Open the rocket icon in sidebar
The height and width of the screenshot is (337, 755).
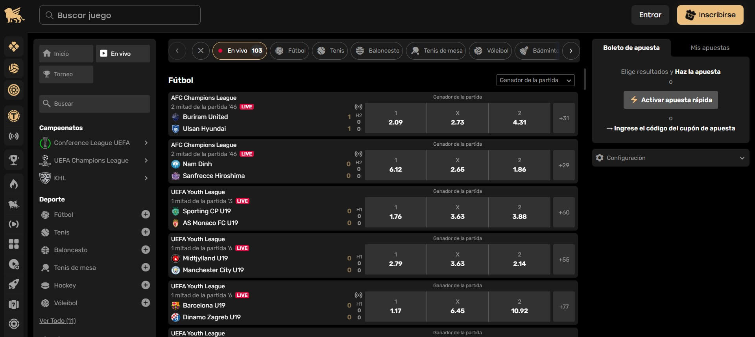[x=14, y=284]
